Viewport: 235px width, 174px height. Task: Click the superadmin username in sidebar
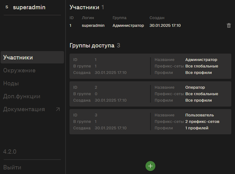coord(29,7)
